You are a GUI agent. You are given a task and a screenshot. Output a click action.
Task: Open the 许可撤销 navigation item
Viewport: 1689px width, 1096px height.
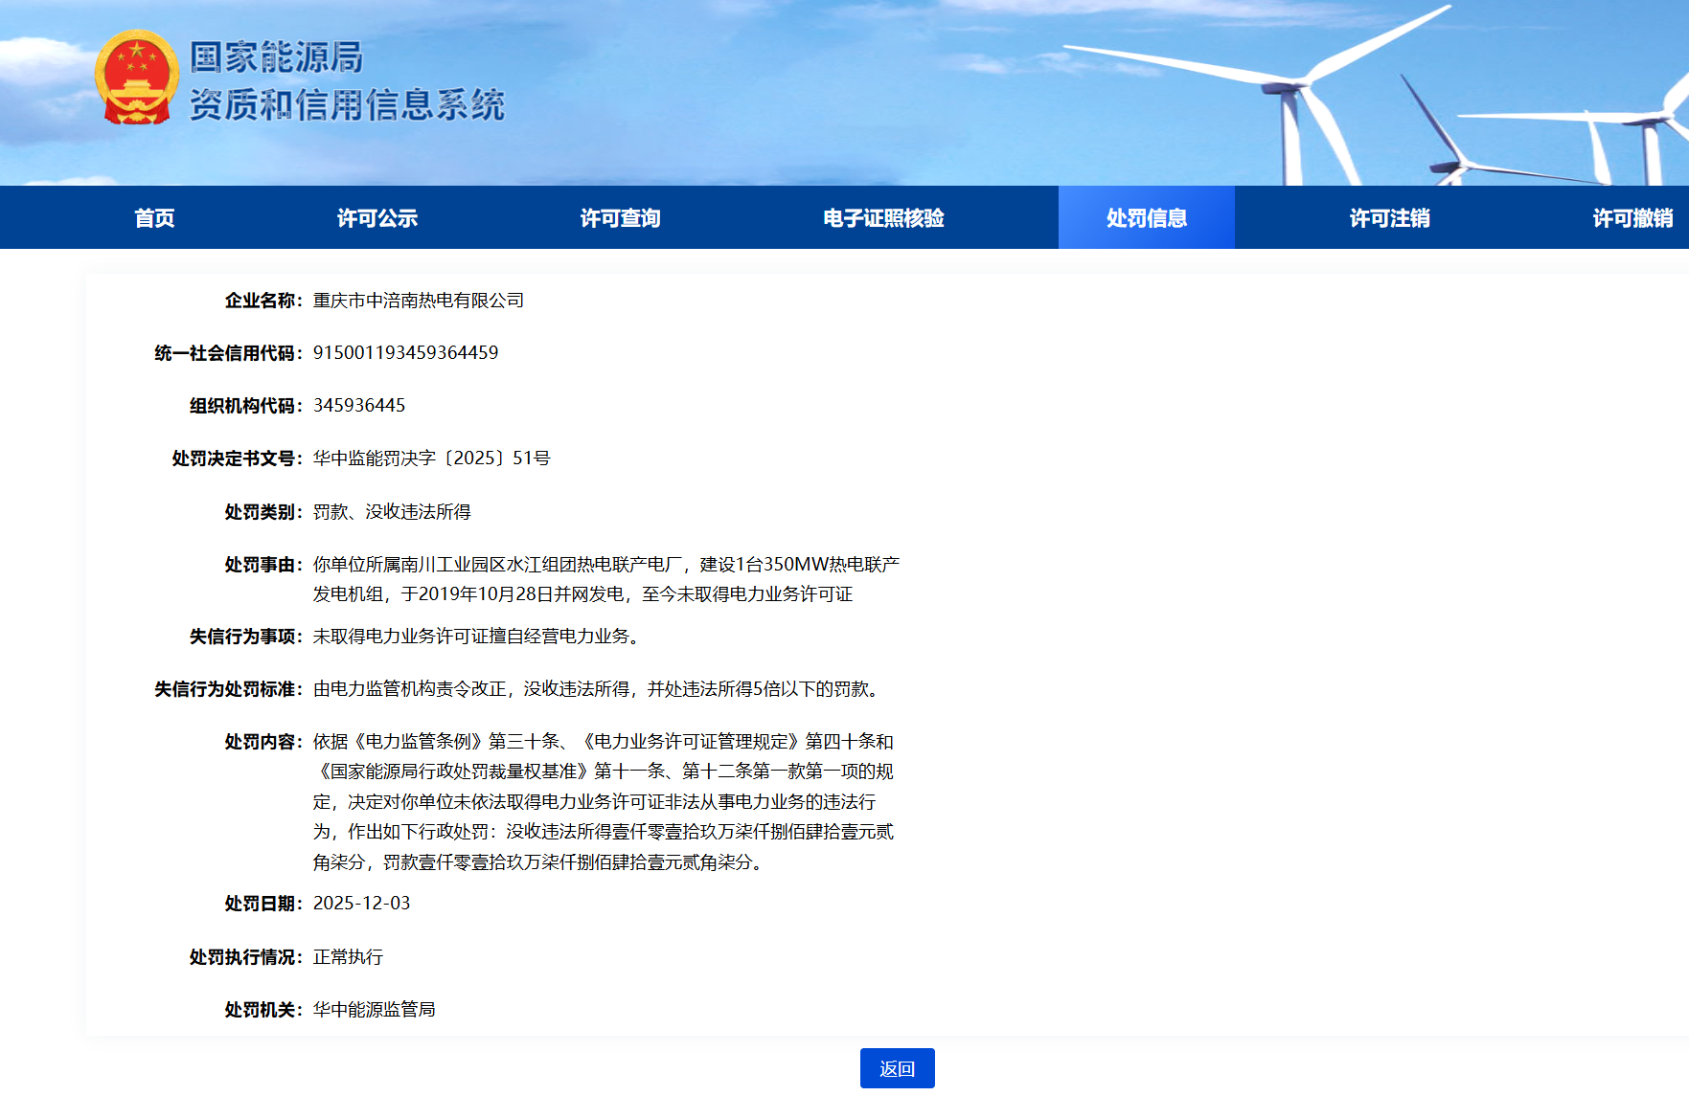[1632, 218]
